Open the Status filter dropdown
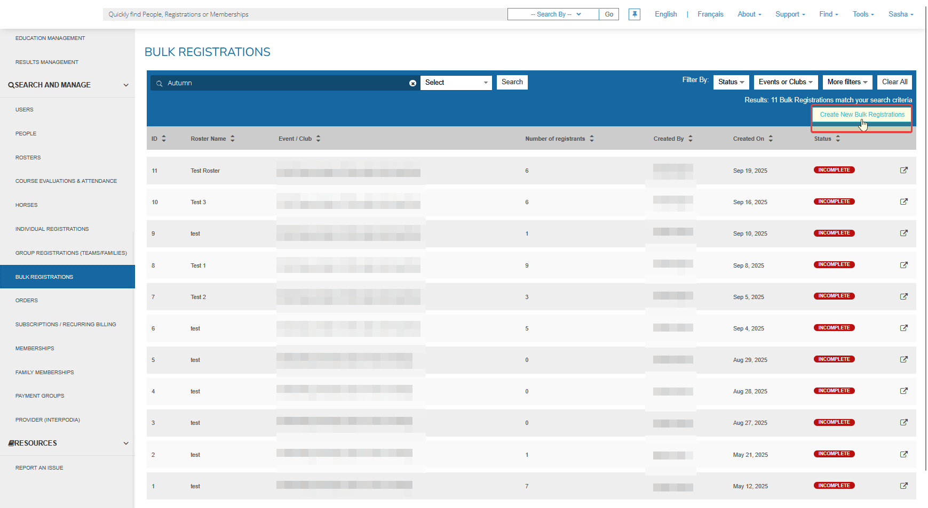Image resolution: width=928 pixels, height=508 pixels. point(731,82)
